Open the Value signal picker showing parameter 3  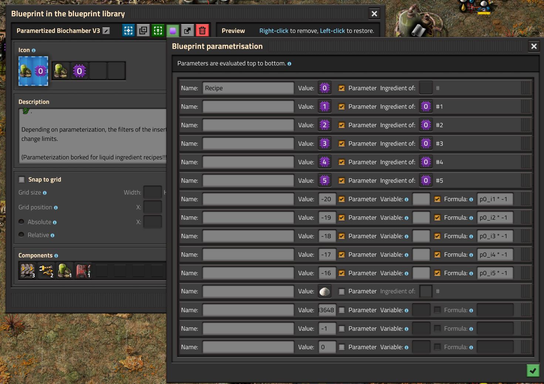[324, 144]
